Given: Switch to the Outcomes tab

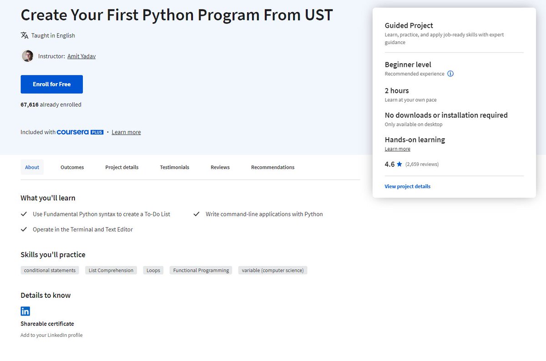Looking at the screenshot, I should coord(72,167).
